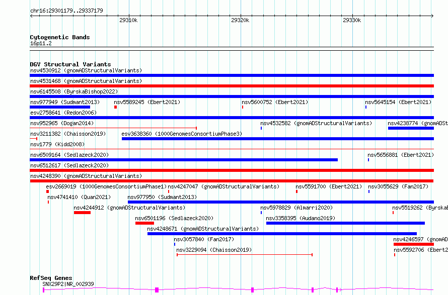448x295 pixels.
Task: Select the nsv3229094 (Chaisson2019) red line
Action: pos(245,255)
